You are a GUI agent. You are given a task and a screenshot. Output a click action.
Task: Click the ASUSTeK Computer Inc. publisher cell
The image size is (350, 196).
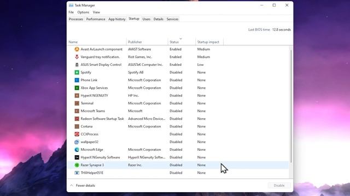pos(145,65)
